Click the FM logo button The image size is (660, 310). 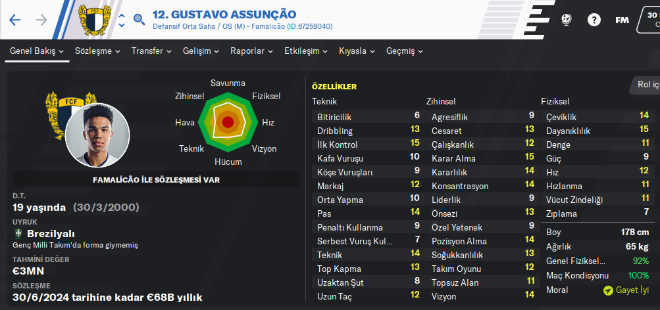(621, 20)
